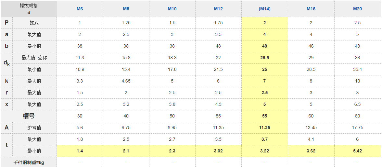Viewport: 382px width, 167px height.
Task: Open the M10 column header link
Action: point(172,9)
